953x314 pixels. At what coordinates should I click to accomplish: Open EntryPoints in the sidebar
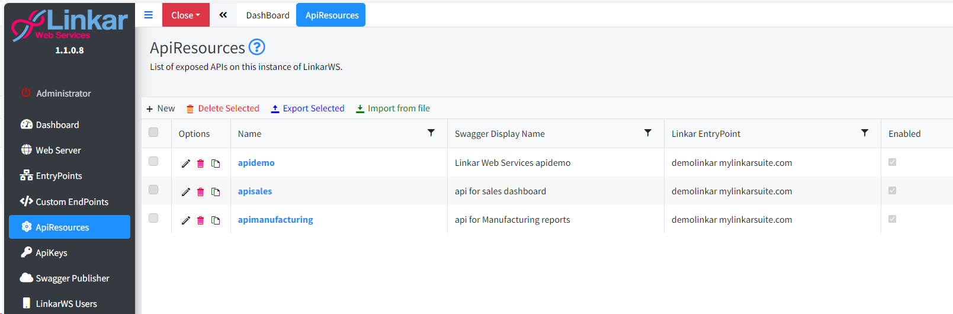pyautogui.click(x=59, y=176)
